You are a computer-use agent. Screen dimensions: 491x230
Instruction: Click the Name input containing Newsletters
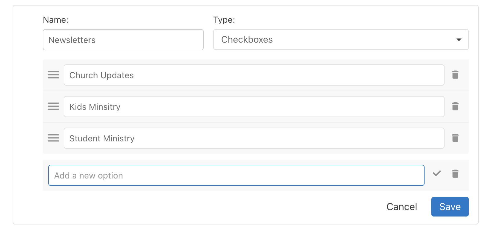point(123,40)
